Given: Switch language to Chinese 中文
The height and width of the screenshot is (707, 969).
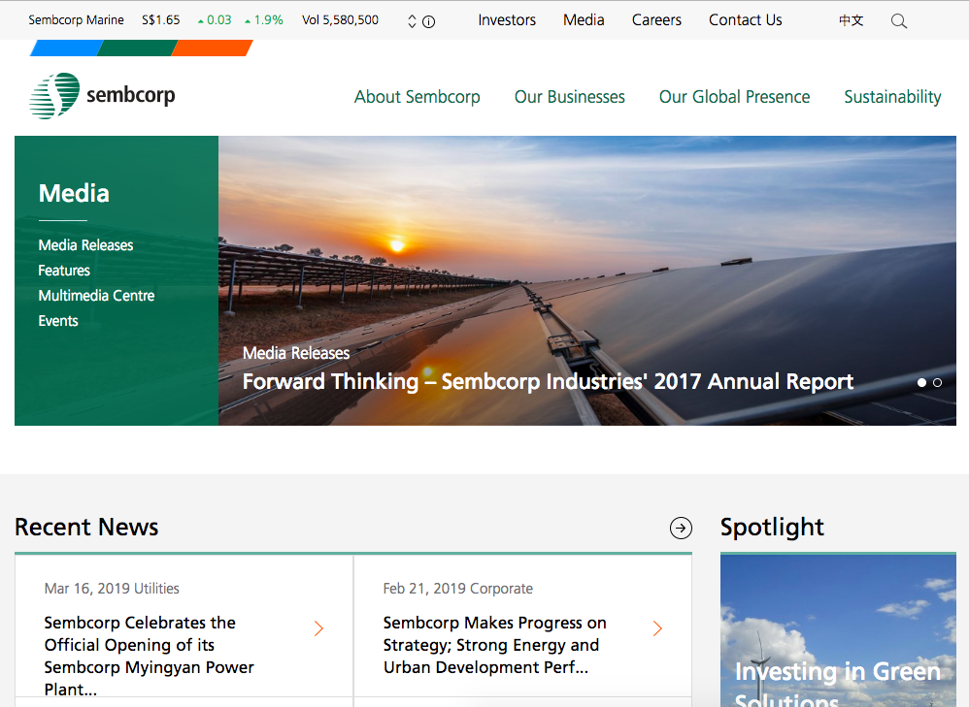Looking at the screenshot, I should tap(851, 20).
